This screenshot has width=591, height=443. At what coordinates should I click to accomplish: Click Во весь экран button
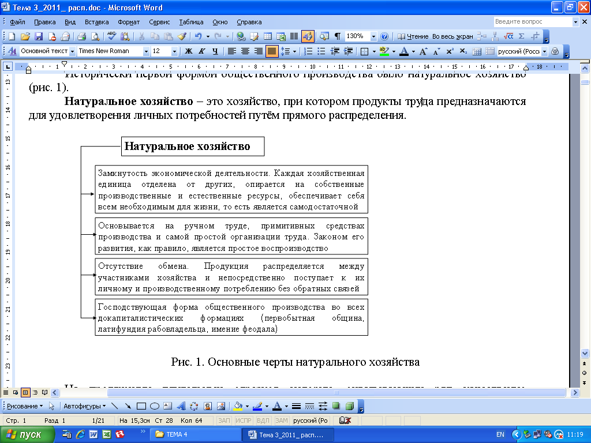[452, 36]
